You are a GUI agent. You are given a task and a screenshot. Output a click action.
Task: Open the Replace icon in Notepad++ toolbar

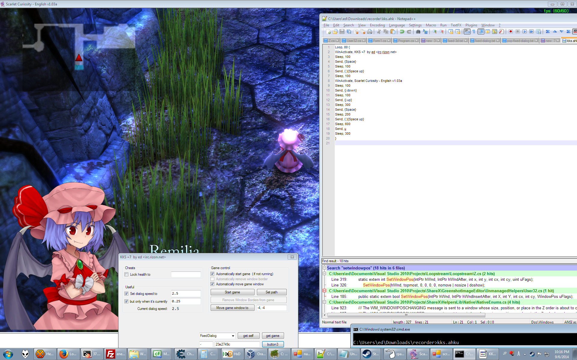[x=425, y=31]
